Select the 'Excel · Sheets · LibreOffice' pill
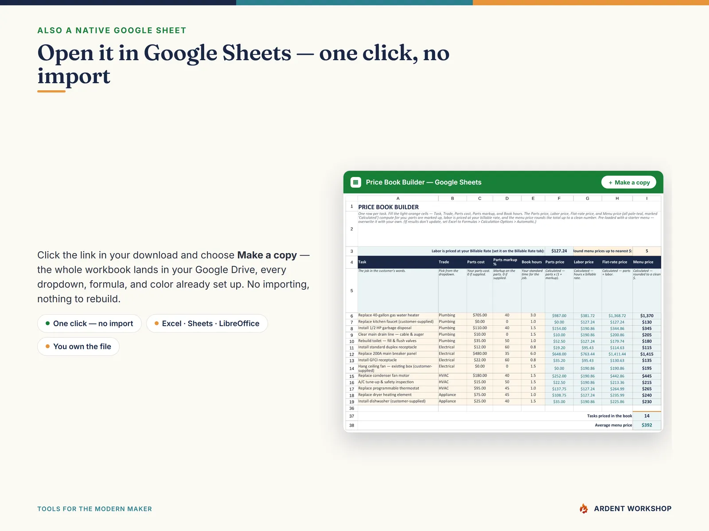The image size is (709, 531). tap(207, 323)
